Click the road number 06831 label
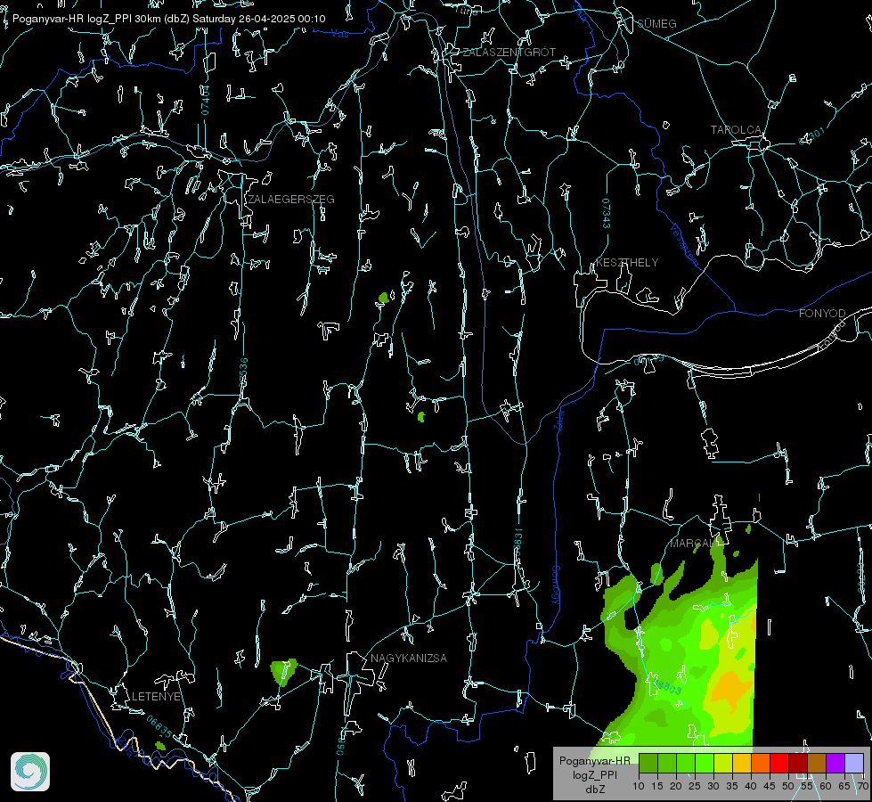The image size is (872, 802). pos(518,542)
